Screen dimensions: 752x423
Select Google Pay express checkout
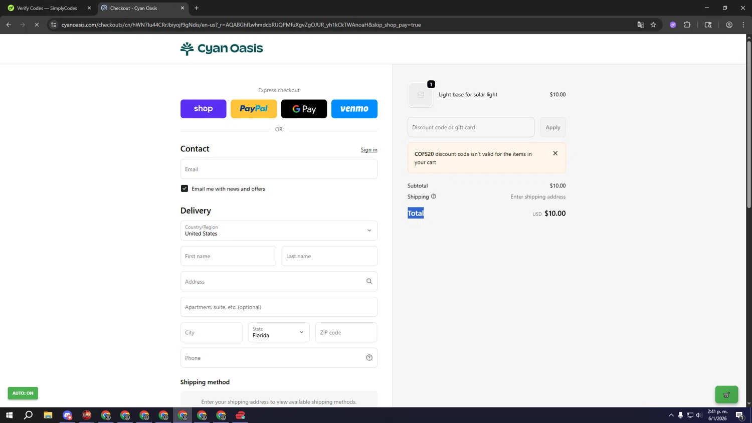tap(304, 109)
